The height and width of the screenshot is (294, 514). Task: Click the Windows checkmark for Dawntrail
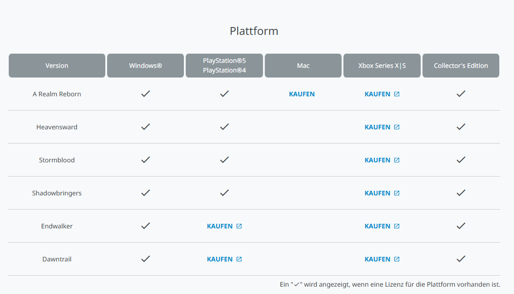pos(146,259)
